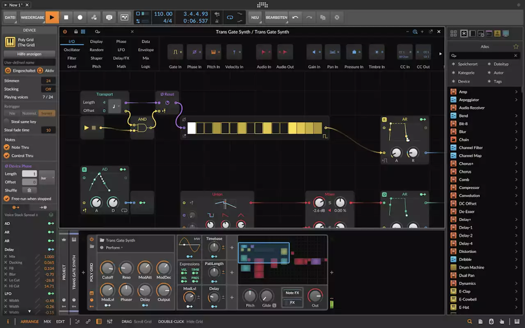
Task: Toggle the Control Thru checkbox
Action: 7,156
